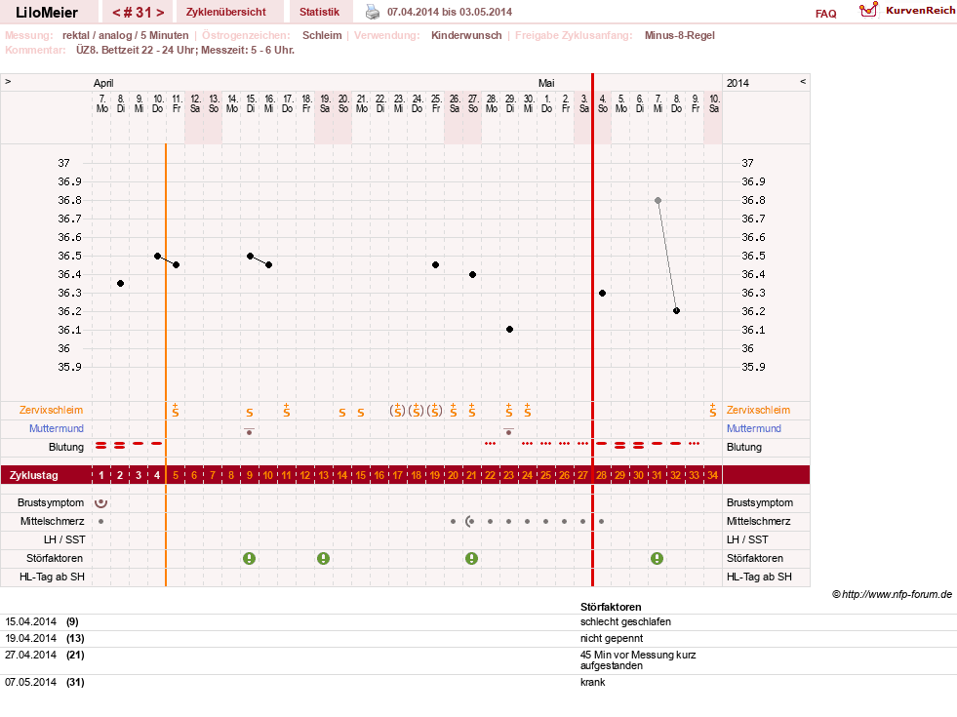
Task: Open the Zyklenübersicht tab
Action: click(x=225, y=12)
